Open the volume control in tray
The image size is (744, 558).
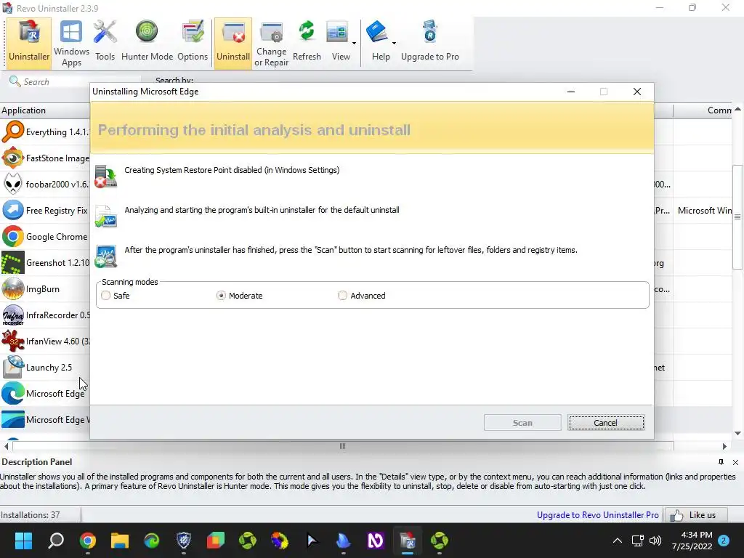point(655,541)
